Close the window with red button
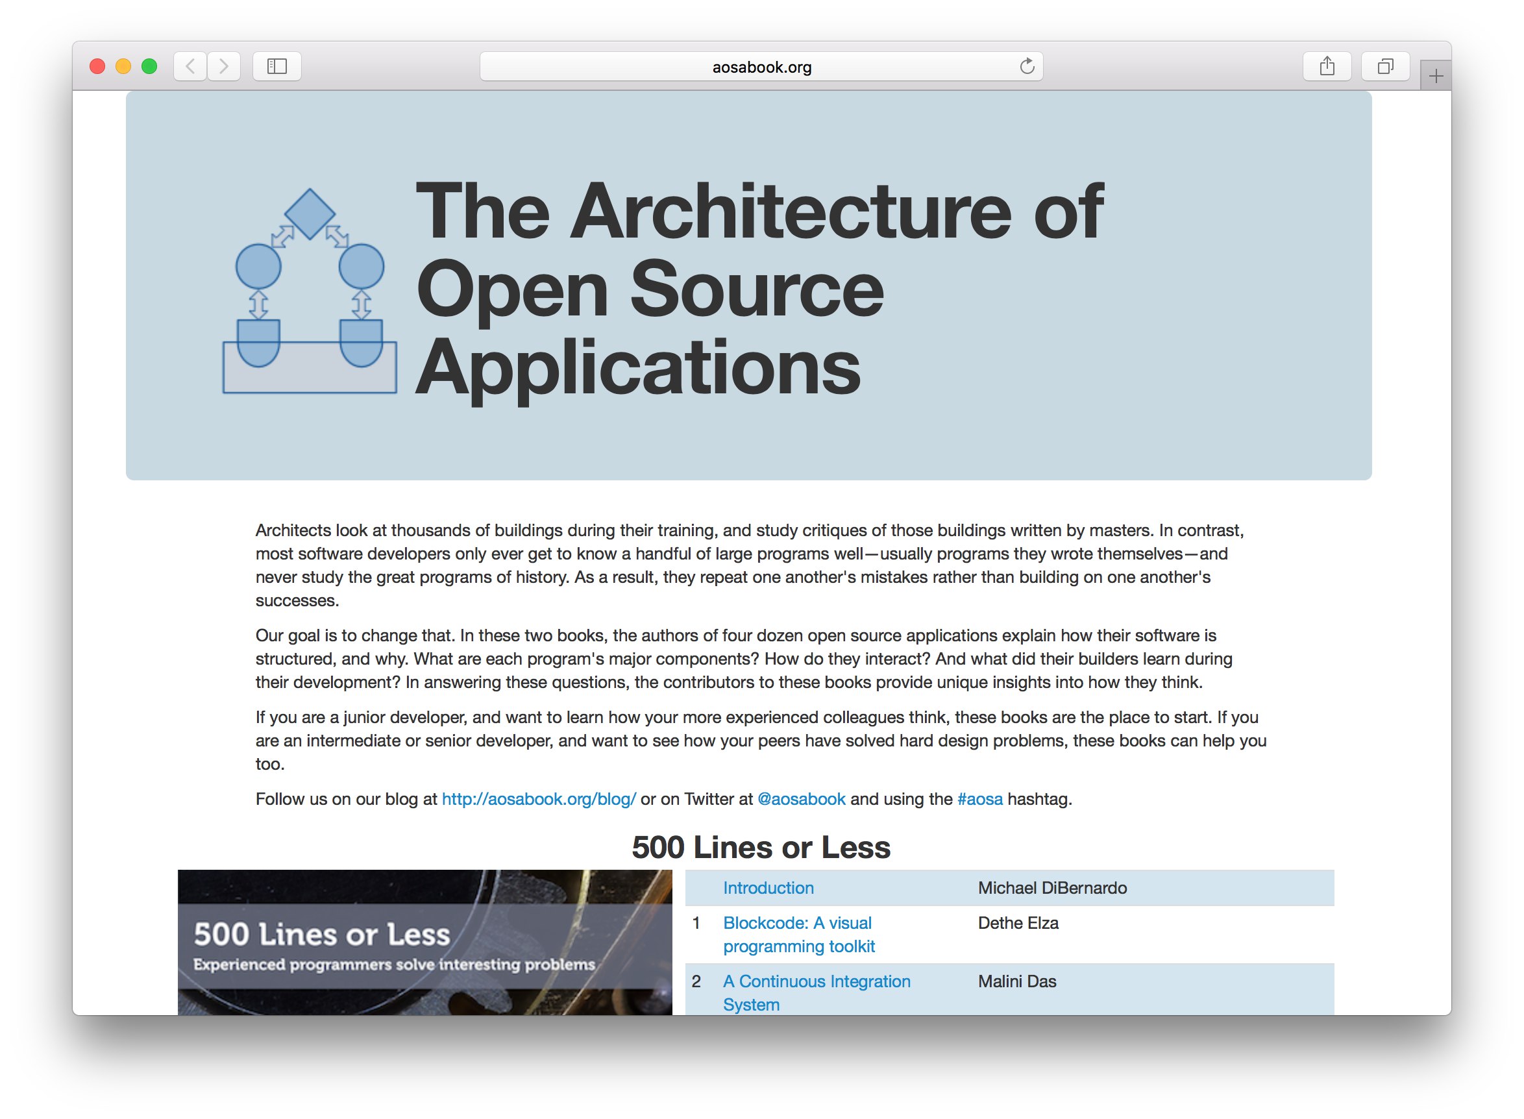The image size is (1524, 1119). pyautogui.click(x=97, y=66)
